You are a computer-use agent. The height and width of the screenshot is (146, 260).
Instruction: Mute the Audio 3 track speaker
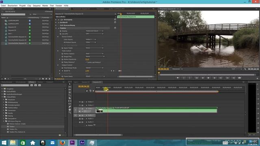point(80,122)
